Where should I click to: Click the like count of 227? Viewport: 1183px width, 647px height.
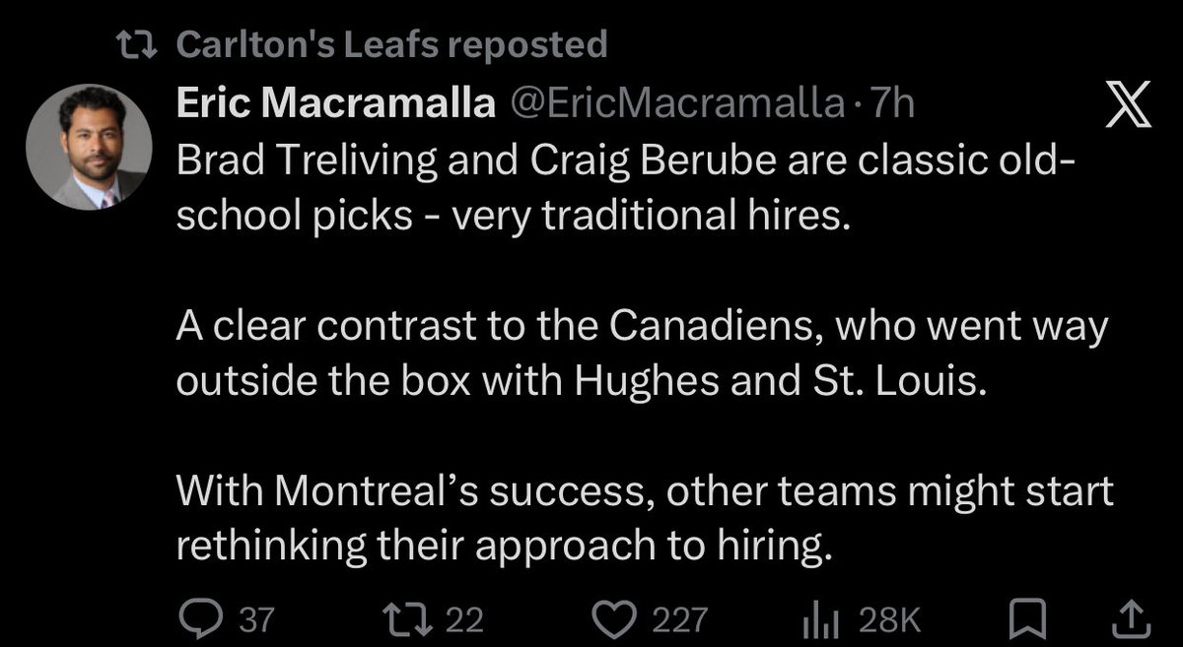[x=682, y=618]
